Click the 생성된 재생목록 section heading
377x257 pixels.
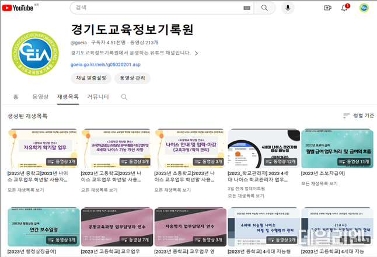(27, 116)
